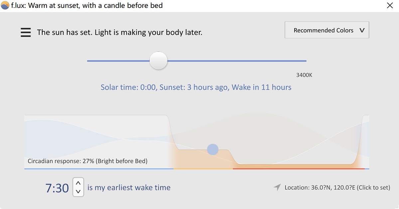Click the Solar time status line

tap(196, 87)
